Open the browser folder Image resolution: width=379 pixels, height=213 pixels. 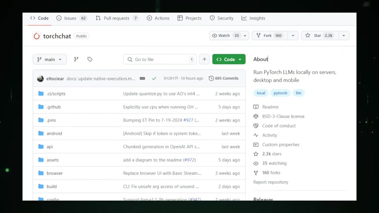55,174
